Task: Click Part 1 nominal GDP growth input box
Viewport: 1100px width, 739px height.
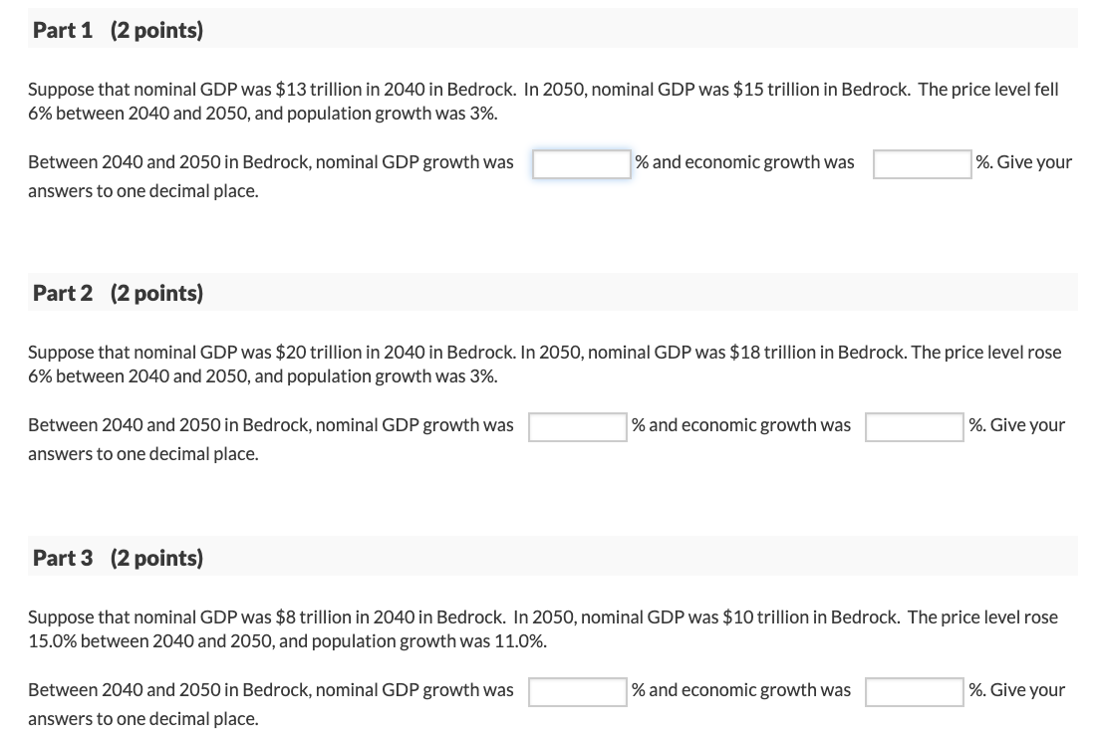Action: tap(581, 164)
